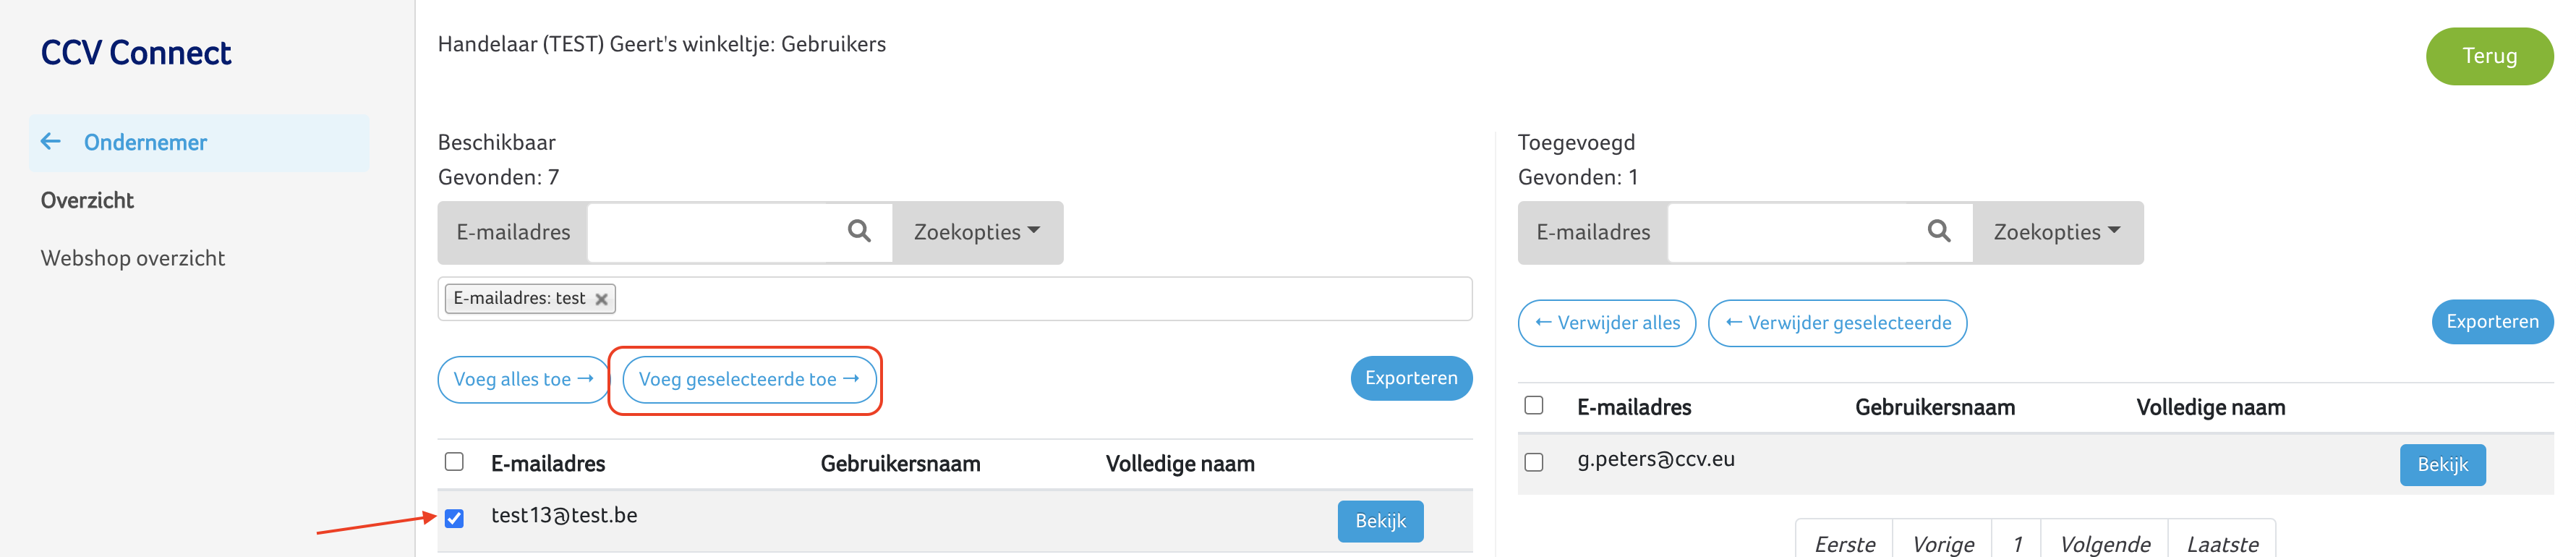Click Bekijk for test13@test.be

(1379, 521)
